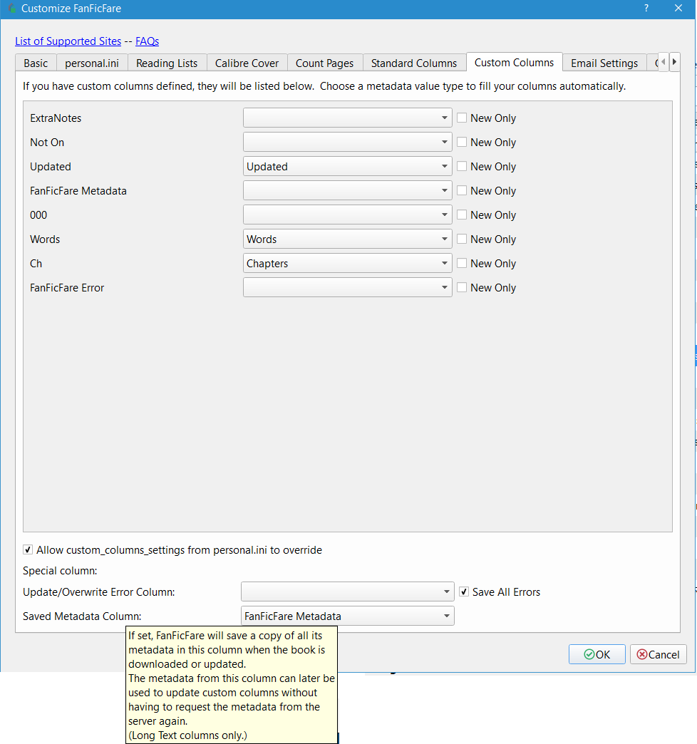Screen dimensions: 697x744
Task: Open the Ch dropdown showing Chapters
Action: click(347, 263)
